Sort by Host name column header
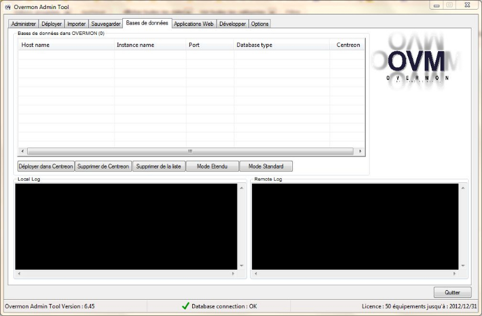This screenshot has height=316, width=482. 66,45
